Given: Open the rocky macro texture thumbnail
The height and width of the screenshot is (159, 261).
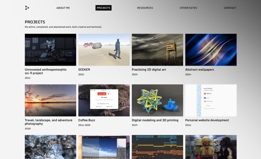Looking at the screenshot, I should [51, 147].
